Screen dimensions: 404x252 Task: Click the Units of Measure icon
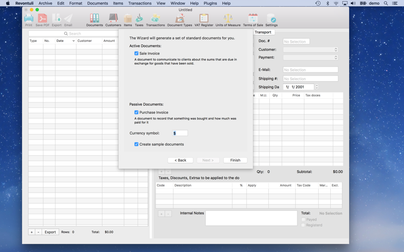[x=228, y=20]
